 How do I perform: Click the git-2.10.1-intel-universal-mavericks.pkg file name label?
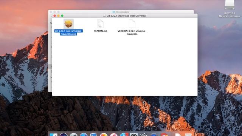point(68,32)
